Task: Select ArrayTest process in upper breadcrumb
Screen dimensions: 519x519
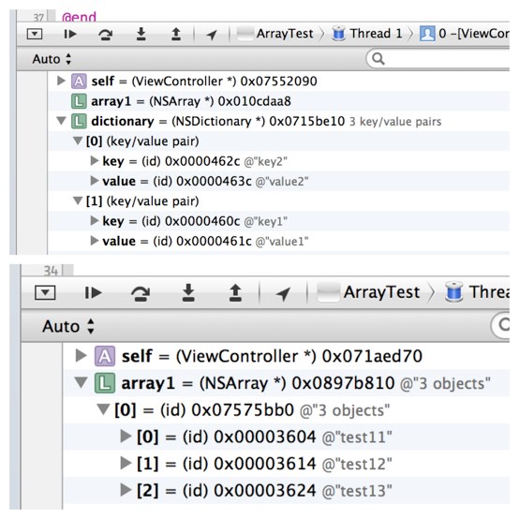Action: [275, 34]
